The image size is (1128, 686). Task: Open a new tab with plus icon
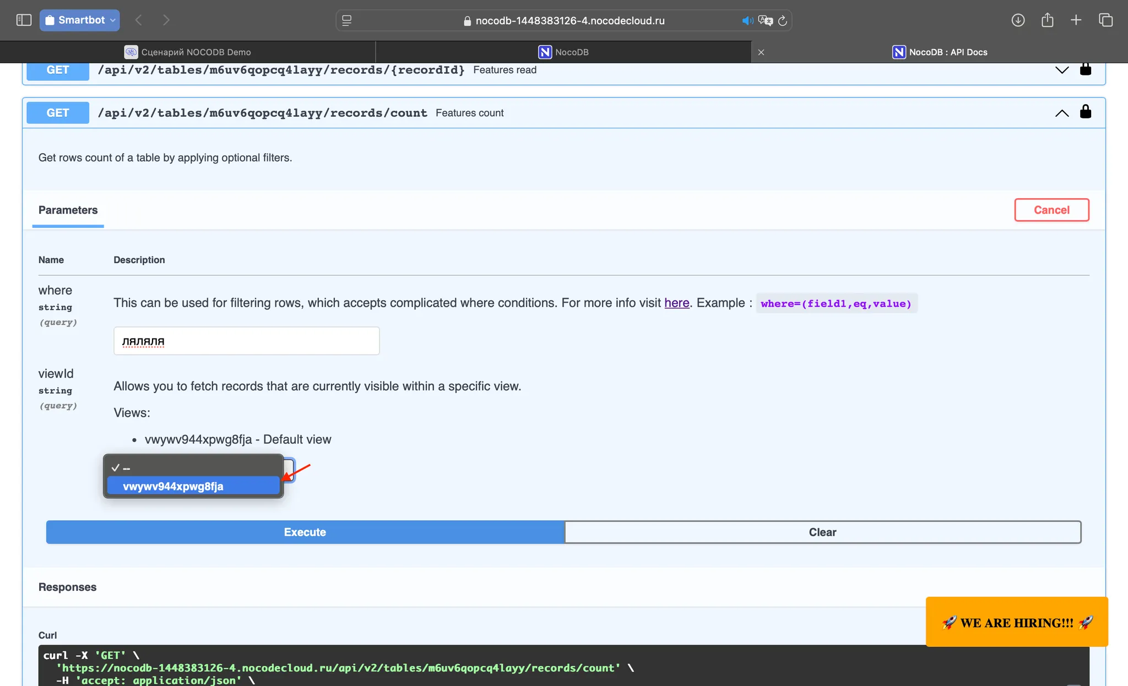(x=1076, y=20)
